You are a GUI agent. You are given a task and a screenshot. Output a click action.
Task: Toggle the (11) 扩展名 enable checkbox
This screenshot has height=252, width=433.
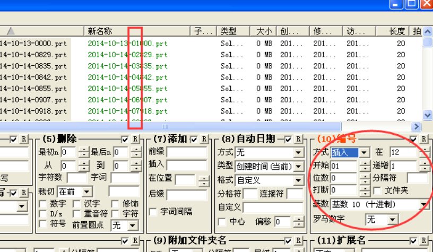[413, 241]
